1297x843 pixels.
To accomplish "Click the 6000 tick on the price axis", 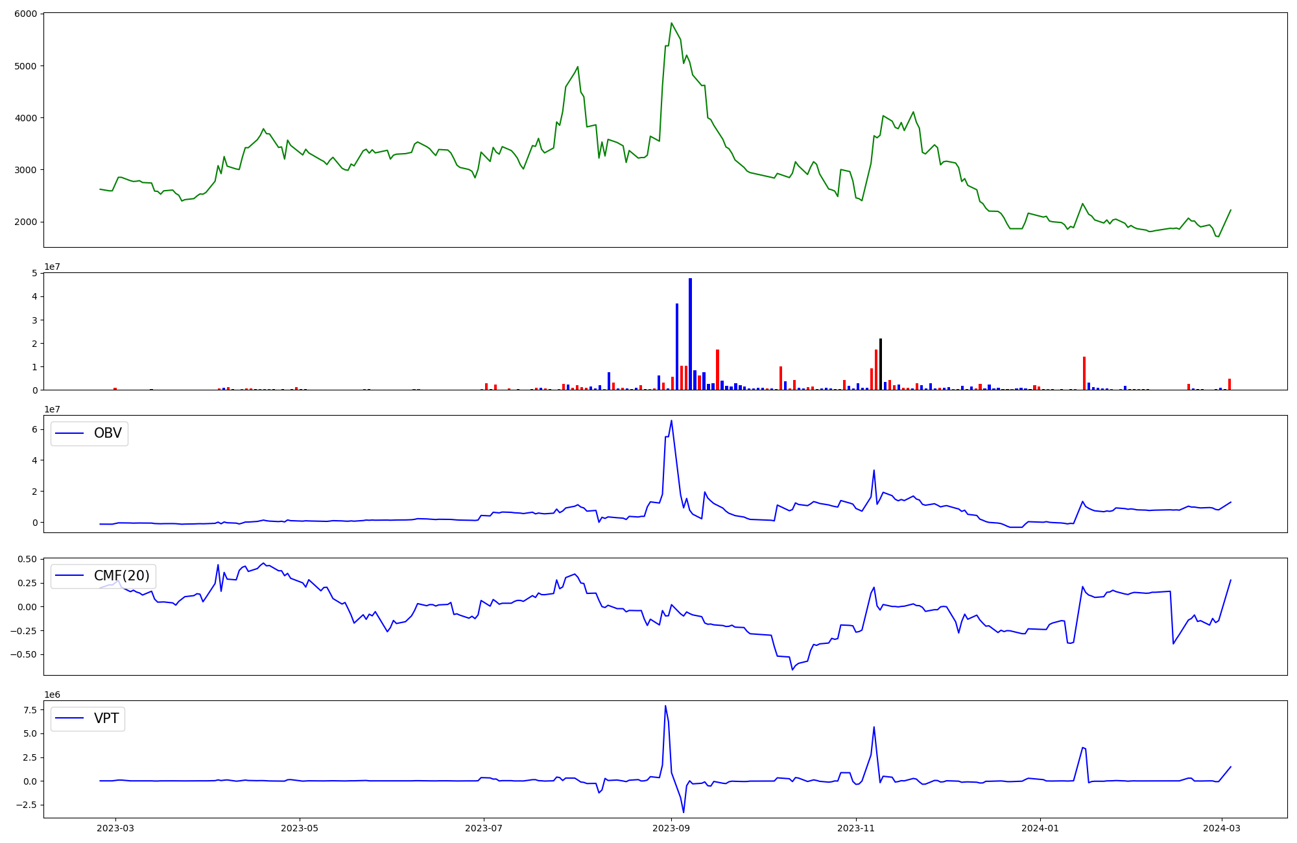I will [26, 14].
